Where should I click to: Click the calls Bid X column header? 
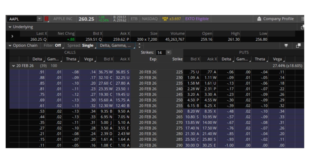pos(105,59)
